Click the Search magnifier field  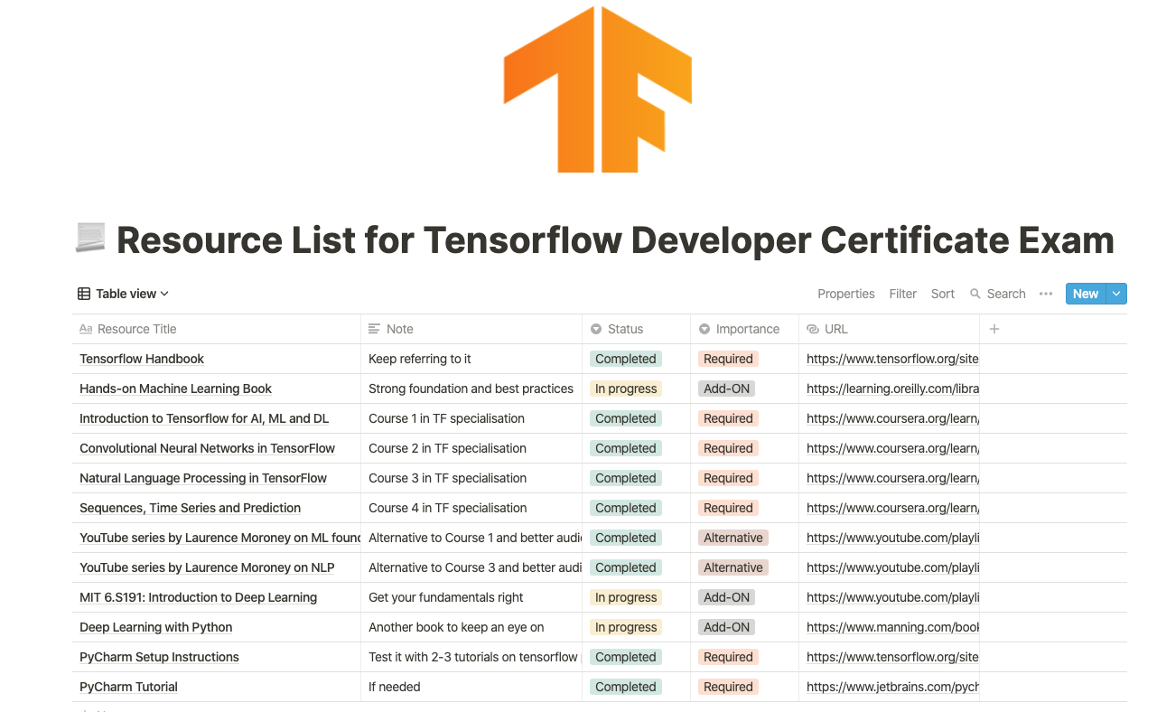998,294
